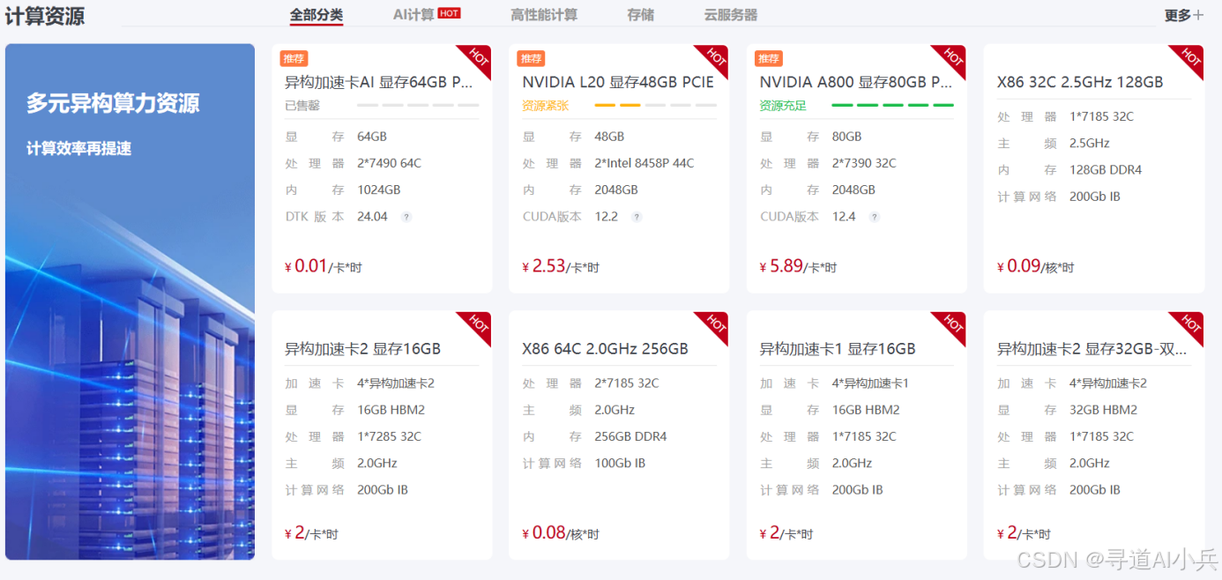Click the 多元异构算力资源 banner image
This screenshot has width=1222, height=580.
pos(130,301)
